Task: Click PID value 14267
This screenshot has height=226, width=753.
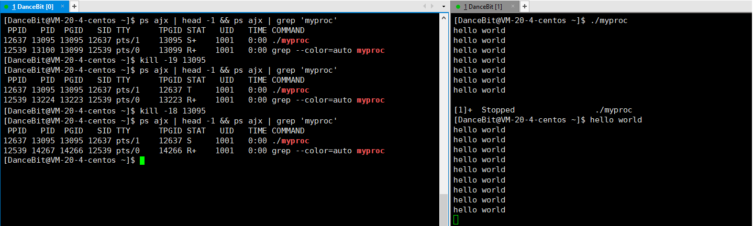Action: tap(43, 151)
